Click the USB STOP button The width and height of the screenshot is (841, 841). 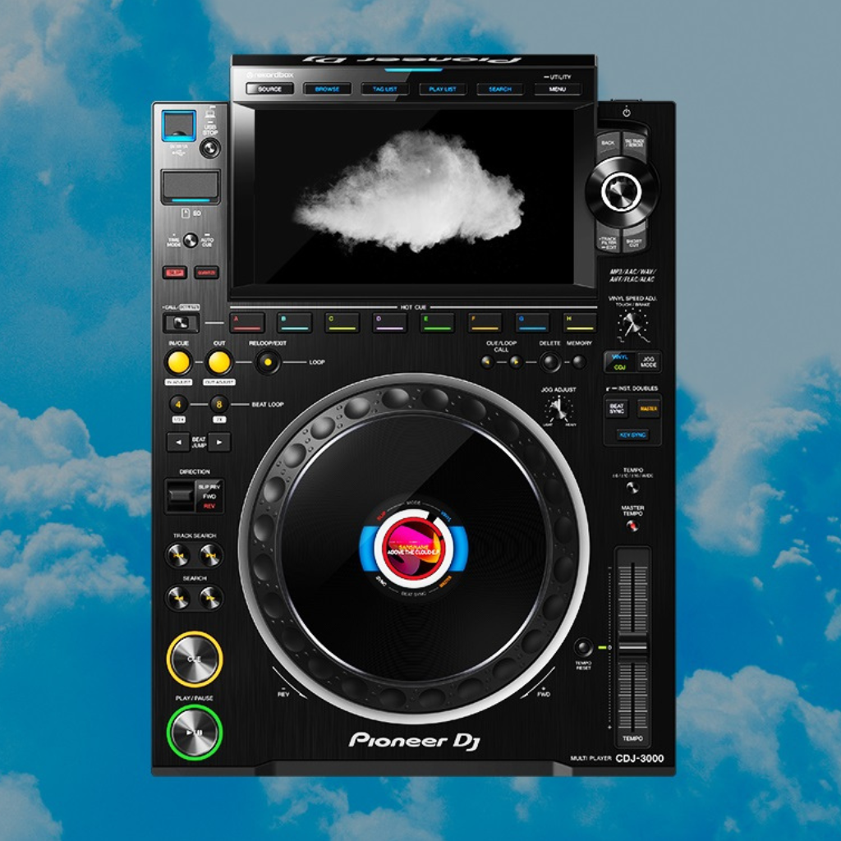pos(209,148)
